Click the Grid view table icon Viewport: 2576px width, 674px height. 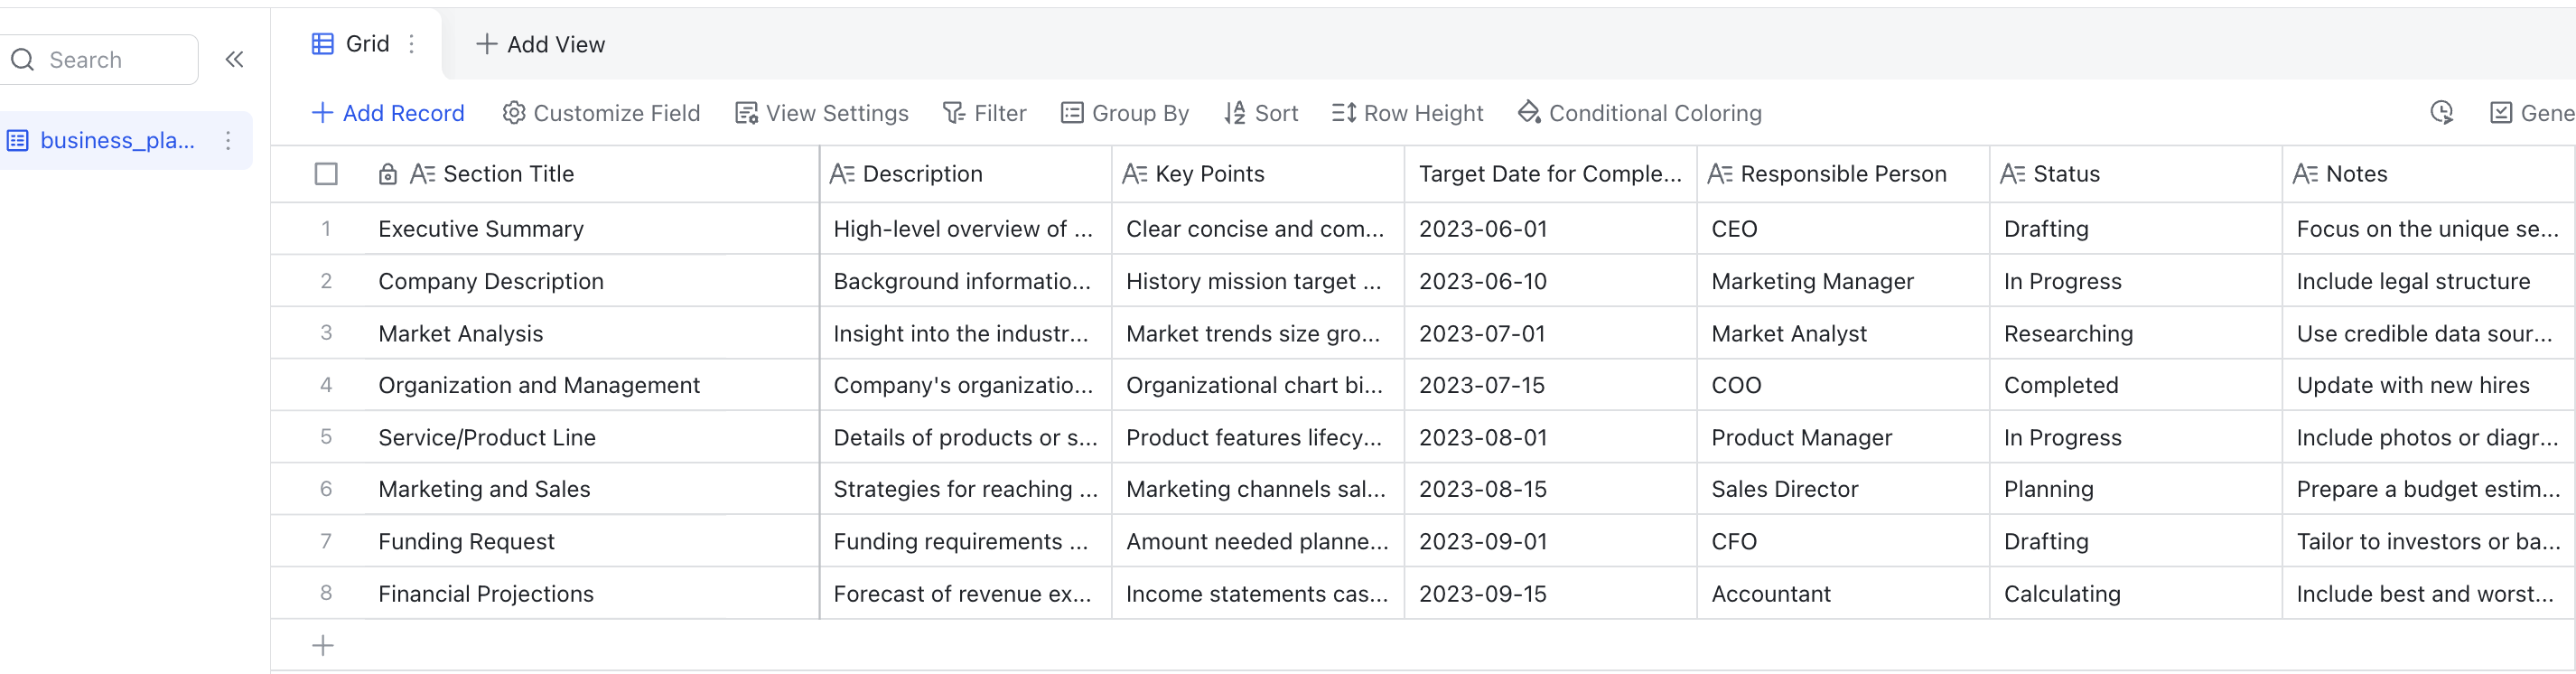tap(323, 44)
